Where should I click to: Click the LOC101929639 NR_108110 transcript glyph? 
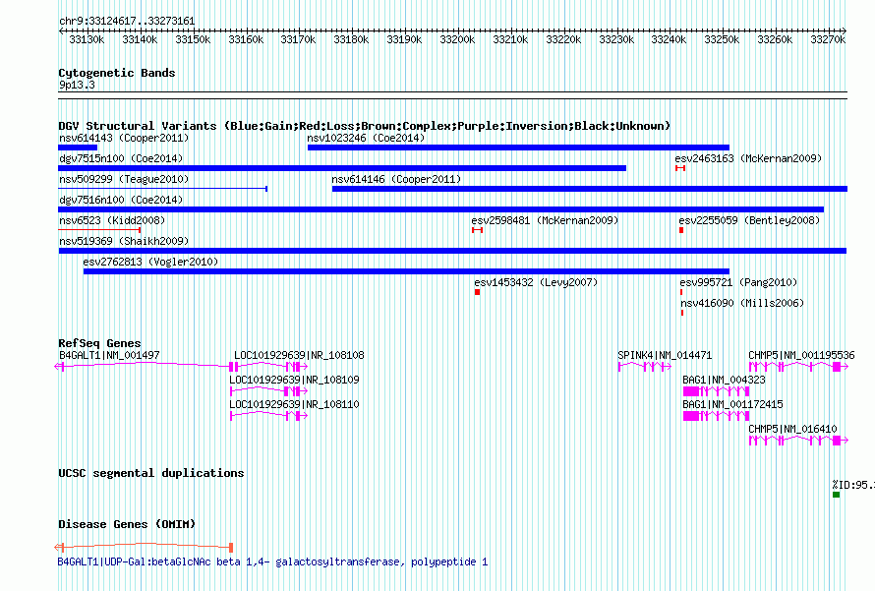coord(268,416)
